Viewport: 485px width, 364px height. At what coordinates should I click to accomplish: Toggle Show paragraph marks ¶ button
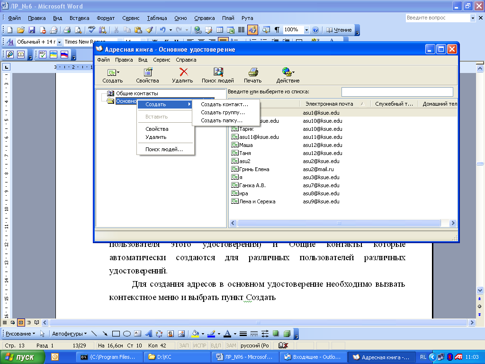coord(277,30)
